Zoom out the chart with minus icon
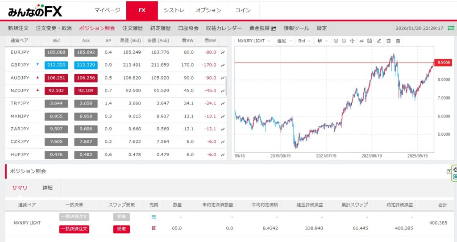The height and width of the screenshot is (242, 457). coord(344,41)
